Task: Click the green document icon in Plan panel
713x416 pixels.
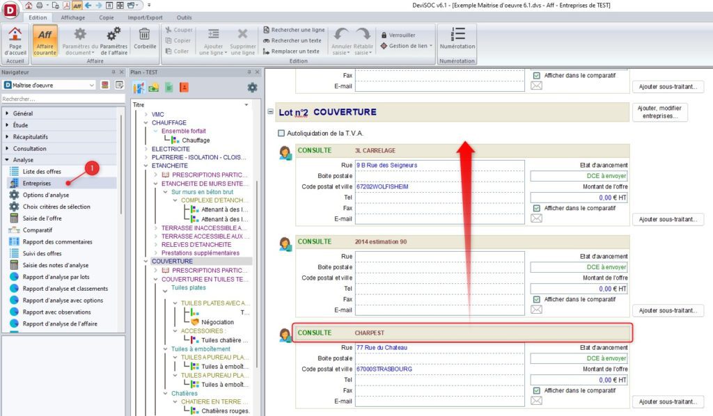Action: pyautogui.click(x=169, y=88)
